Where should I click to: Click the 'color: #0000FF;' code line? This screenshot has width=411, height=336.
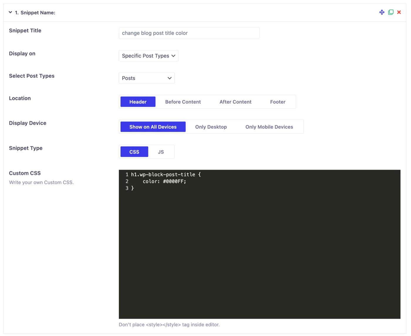(x=164, y=181)
